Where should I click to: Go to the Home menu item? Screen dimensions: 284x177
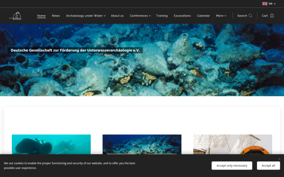click(41, 16)
